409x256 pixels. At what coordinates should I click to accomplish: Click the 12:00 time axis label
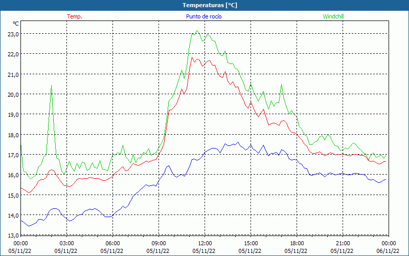(205, 243)
